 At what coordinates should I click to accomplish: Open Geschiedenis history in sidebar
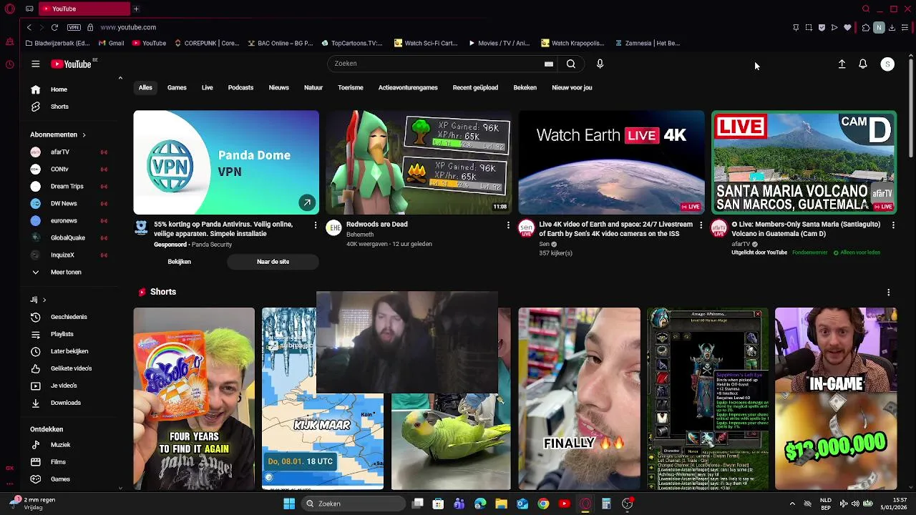tap(69, 317)
